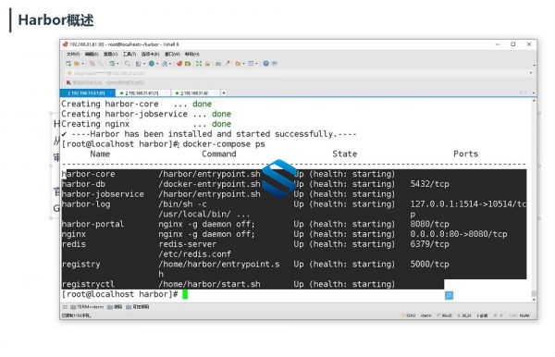Switch to third tab 192.168.31.62
Image resolution: width=555 pixels, height=357 pixels.
pos(195,93)
